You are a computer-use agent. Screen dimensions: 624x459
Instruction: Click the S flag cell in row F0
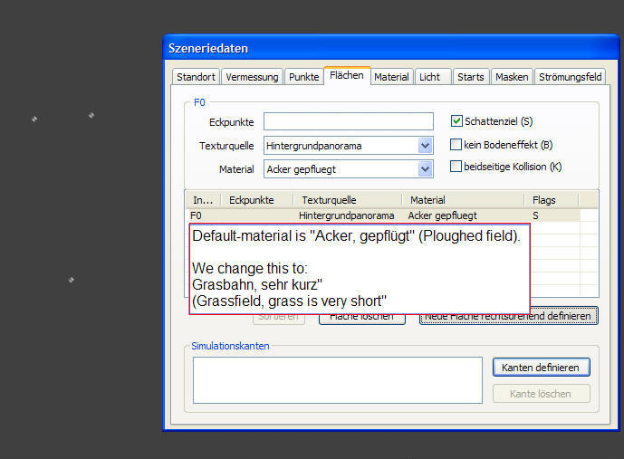pos(535,215)
